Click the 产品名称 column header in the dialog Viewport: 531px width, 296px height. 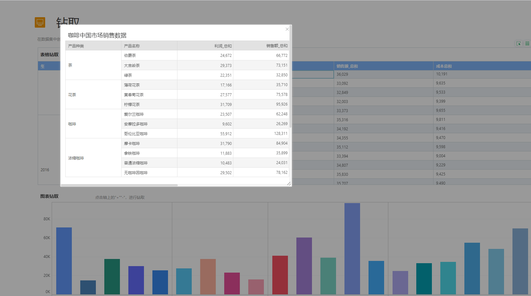132,46
